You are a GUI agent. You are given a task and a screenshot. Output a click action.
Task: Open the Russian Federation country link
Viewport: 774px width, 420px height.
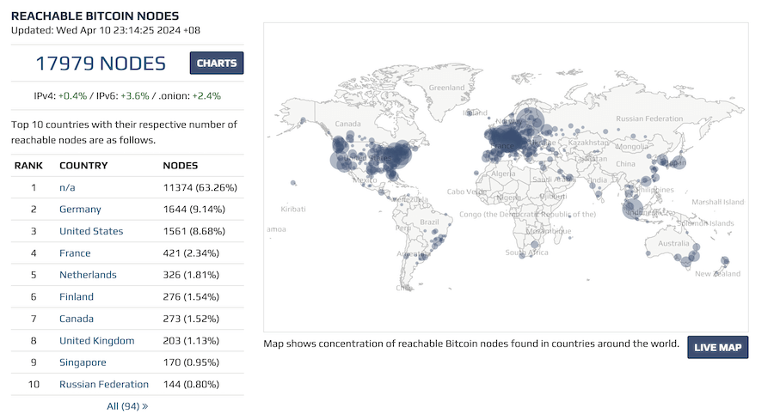104,384
